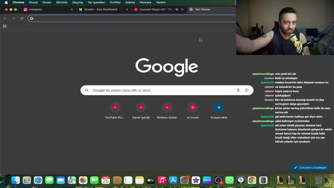Open System Settings from the dock

(x=184, y=180)
